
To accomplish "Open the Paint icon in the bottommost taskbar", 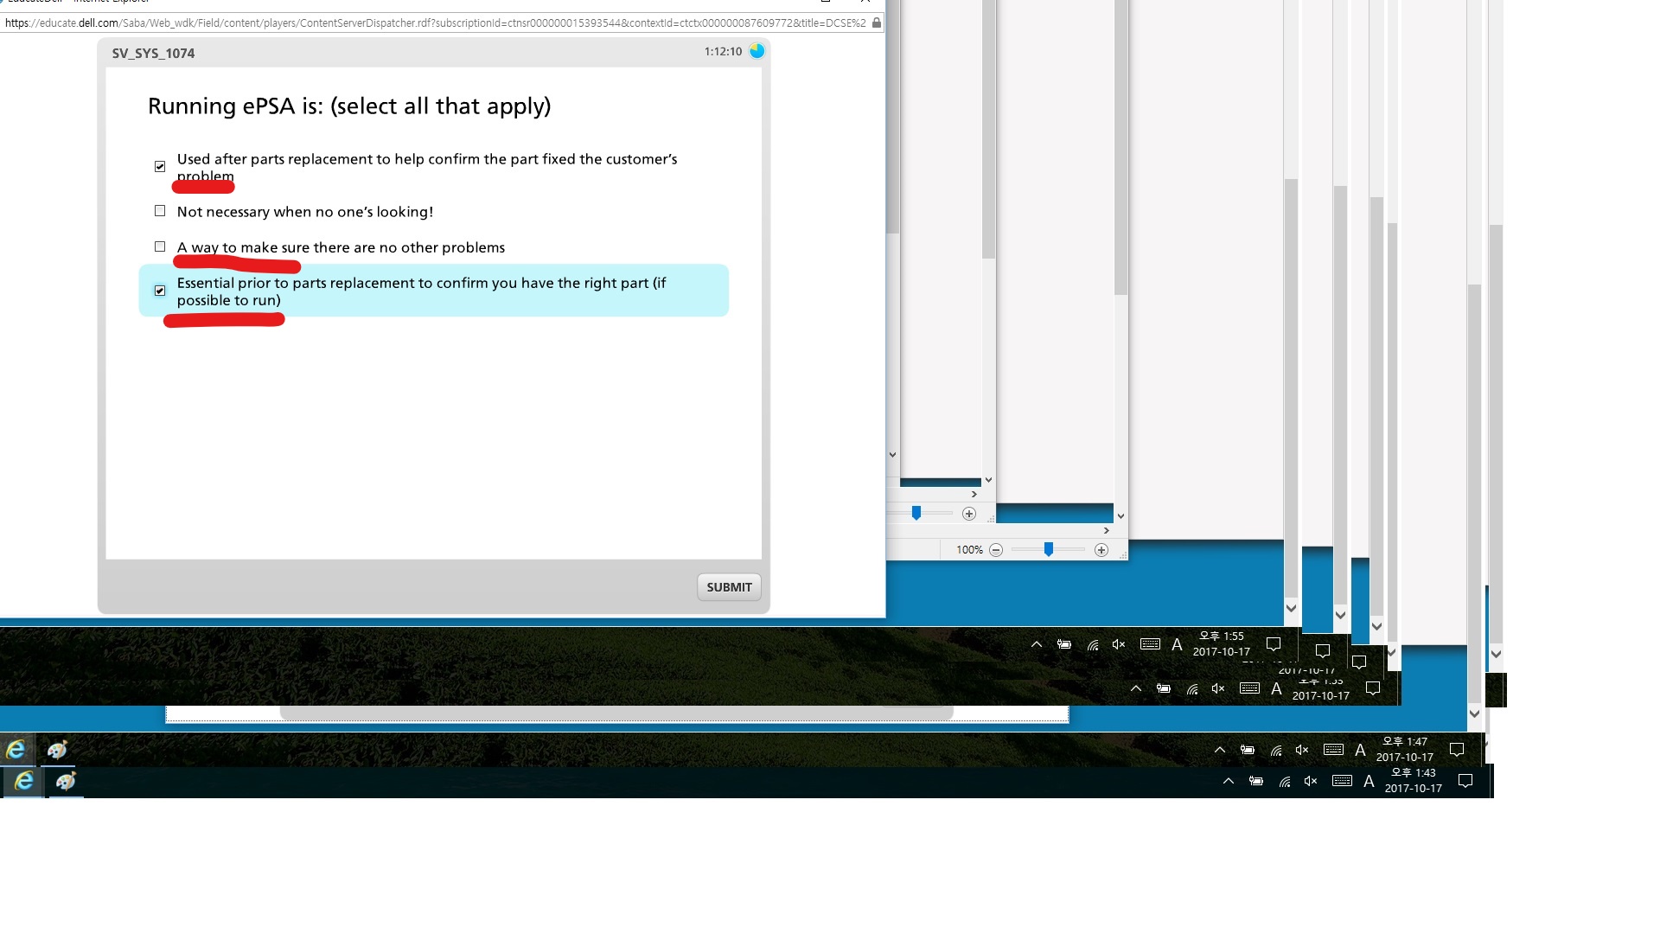I will [x=66, y=782].
